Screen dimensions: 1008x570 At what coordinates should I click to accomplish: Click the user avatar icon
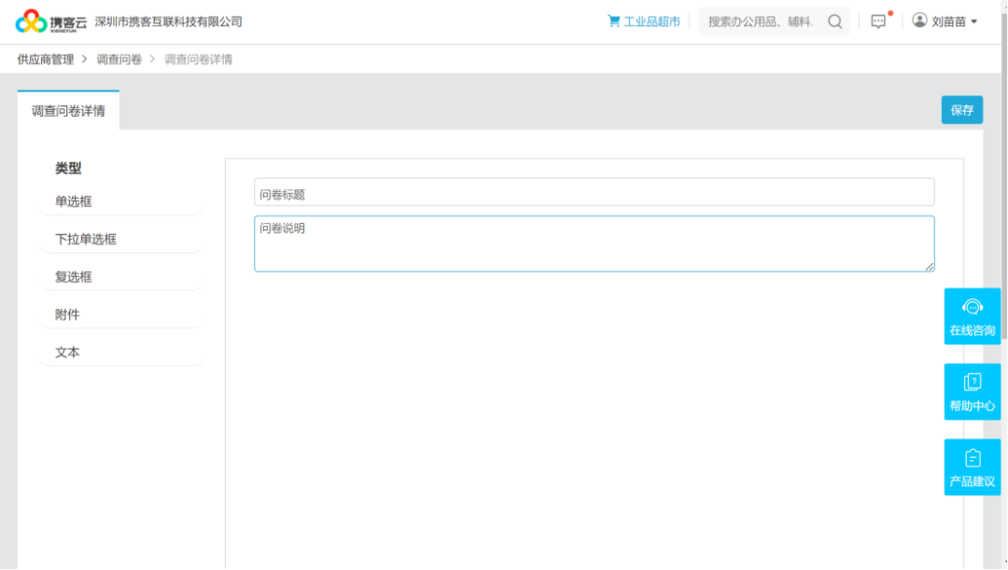pyautogui.click(x=920, y=21)
